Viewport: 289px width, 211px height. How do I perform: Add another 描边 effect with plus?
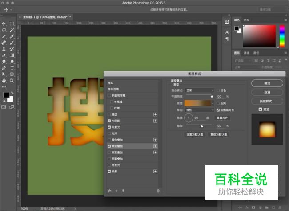click(x=155, y=114)
